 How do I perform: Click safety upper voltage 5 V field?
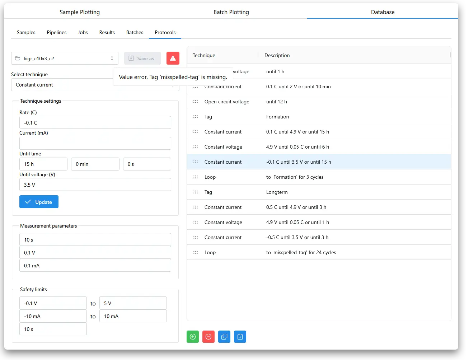133,303
